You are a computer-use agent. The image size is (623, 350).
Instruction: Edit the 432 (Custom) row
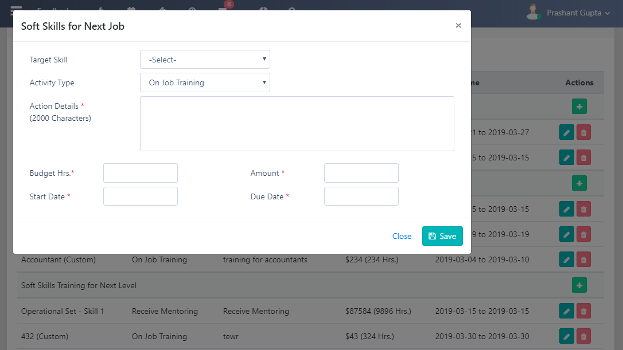[x=566, y=336]
